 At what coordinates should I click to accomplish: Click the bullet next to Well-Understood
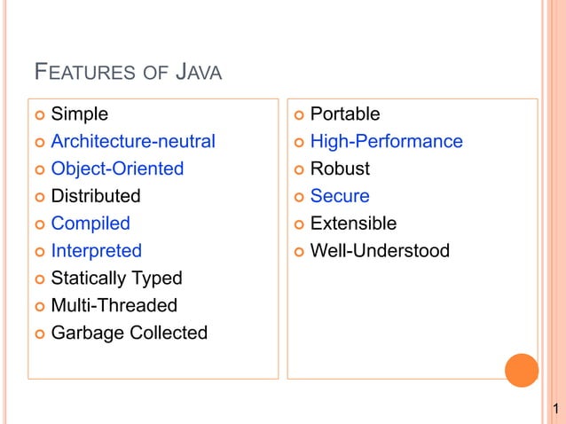tap(299, 252)
